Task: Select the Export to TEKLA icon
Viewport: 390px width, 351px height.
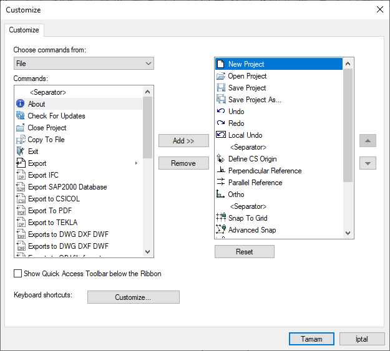Action: pos(20,223)
